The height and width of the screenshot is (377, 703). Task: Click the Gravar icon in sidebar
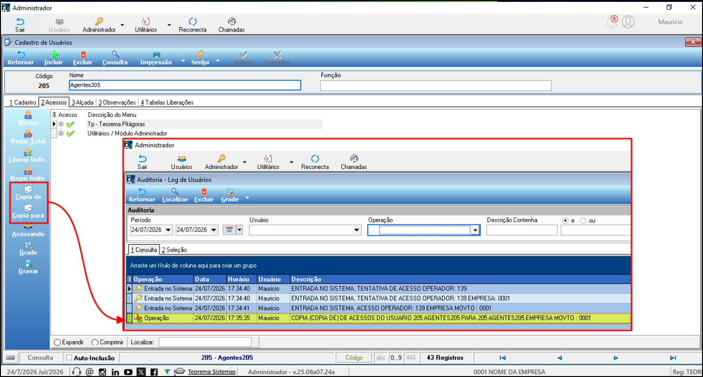[x=28, y=263]
